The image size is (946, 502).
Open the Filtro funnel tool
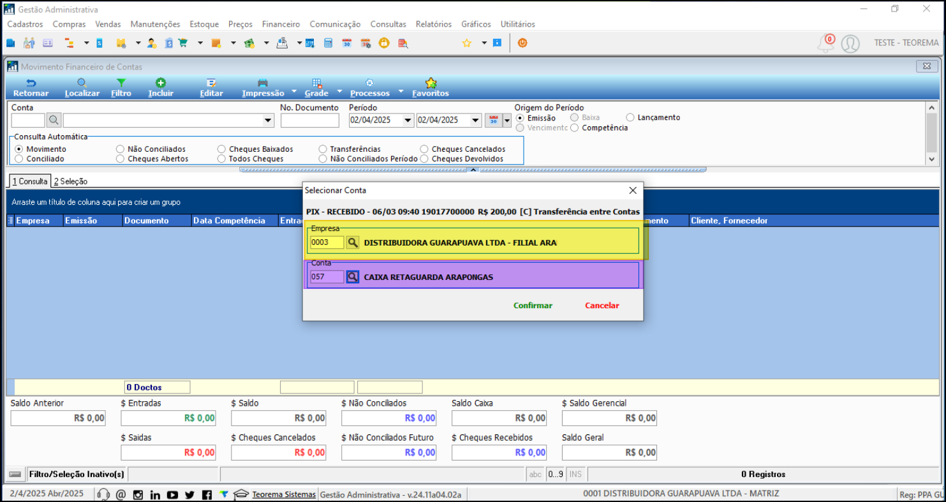pos(121,83)
